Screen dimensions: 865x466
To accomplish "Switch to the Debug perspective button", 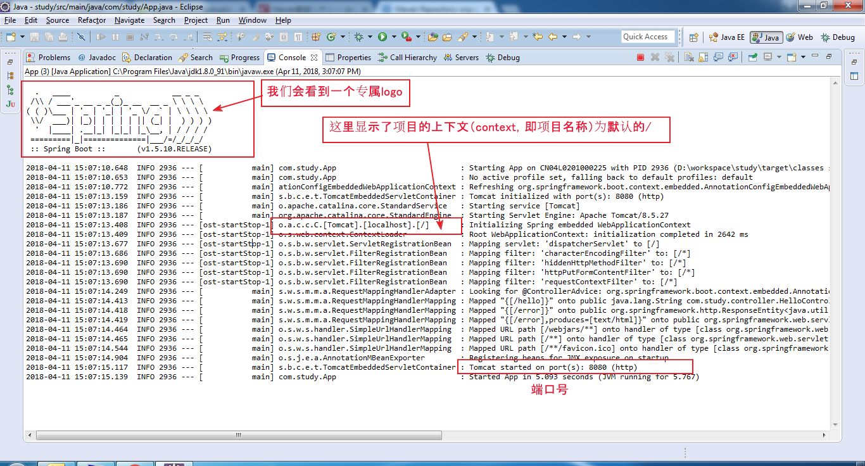I will point(838,37).
